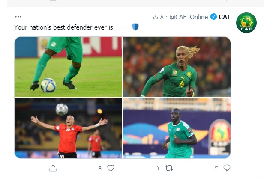Open the tweet's three-dot more options menu

(x=18, y=17)
